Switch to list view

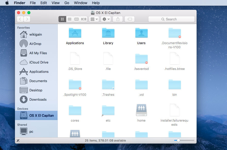[x=69, y=19]
